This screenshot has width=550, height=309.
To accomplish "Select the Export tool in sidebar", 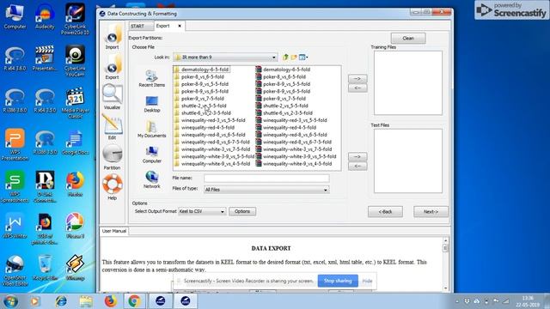I will click(x=113, y=67).
